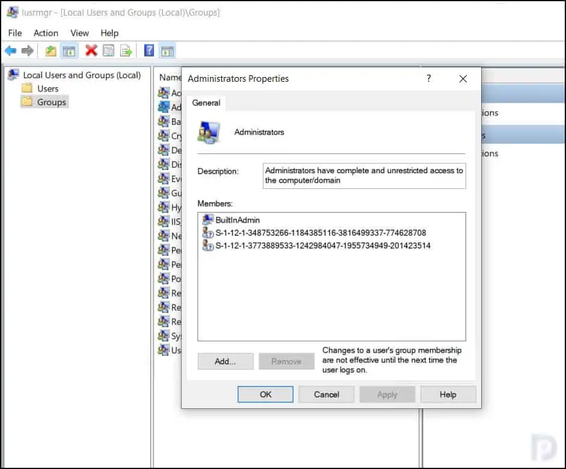Select the group row starting with Ne
Image resolution: width=566 pixels, height=469 pixels.
(x=170, y=236)
